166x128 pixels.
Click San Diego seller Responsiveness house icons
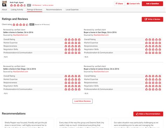(72, 83)
